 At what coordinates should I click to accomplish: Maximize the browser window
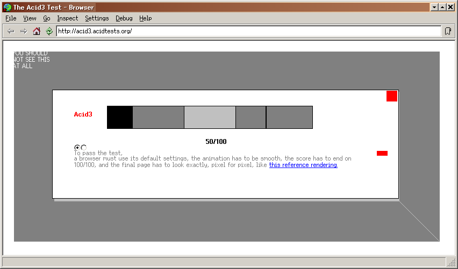point(442,8)
